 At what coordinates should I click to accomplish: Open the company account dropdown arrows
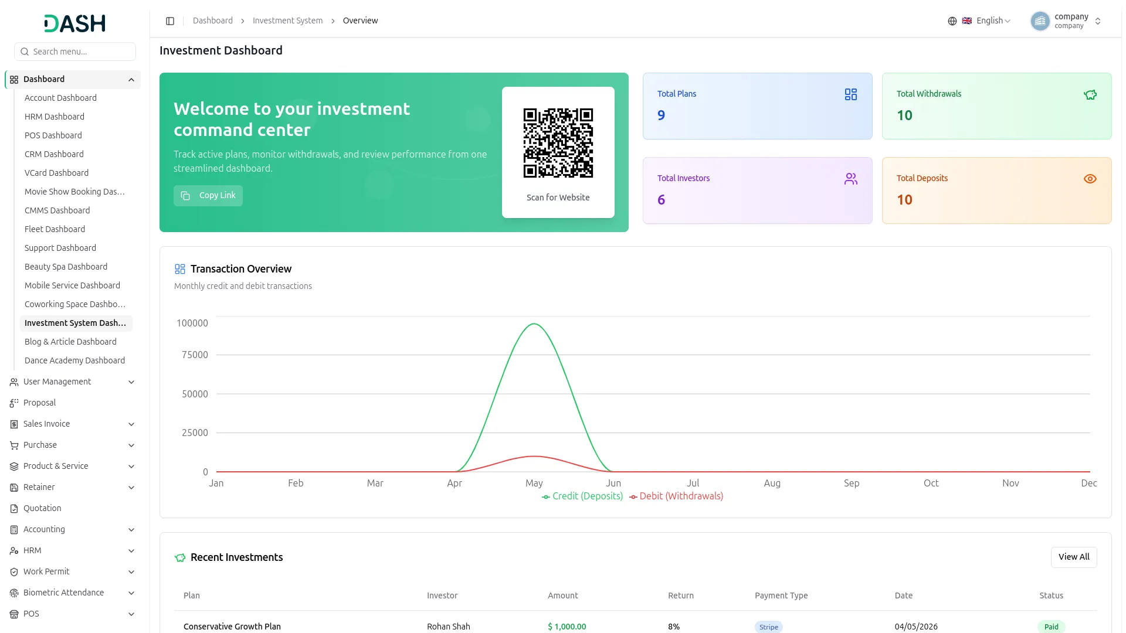pyautogui.click(x=1098, y=21)
